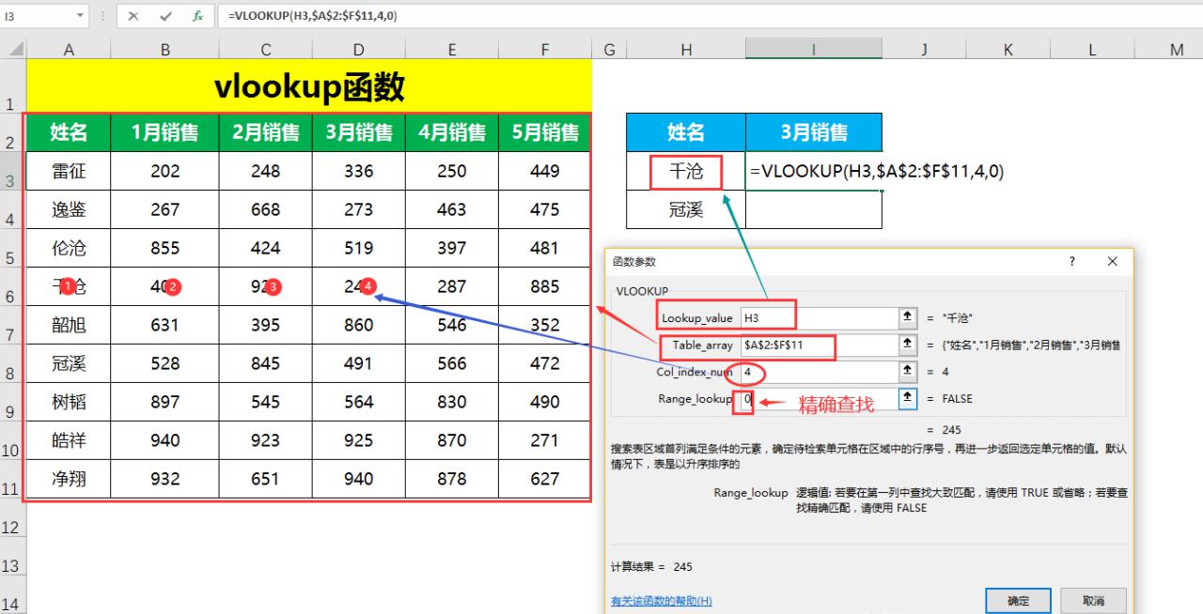
Task: Collapse dialog using Lookup_value range selector icon
Action: pos(907,317)
